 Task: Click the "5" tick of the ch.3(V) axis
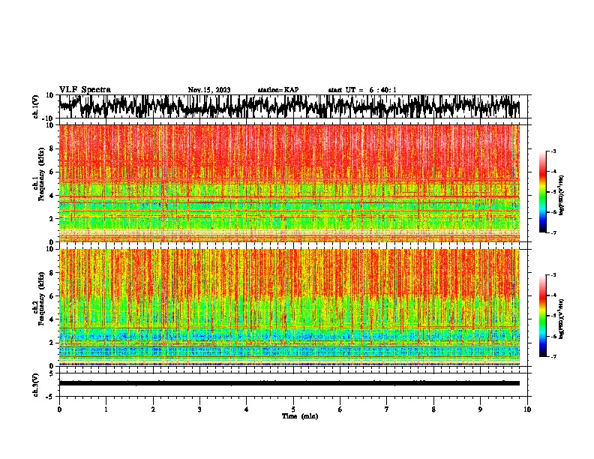(52, 373)
